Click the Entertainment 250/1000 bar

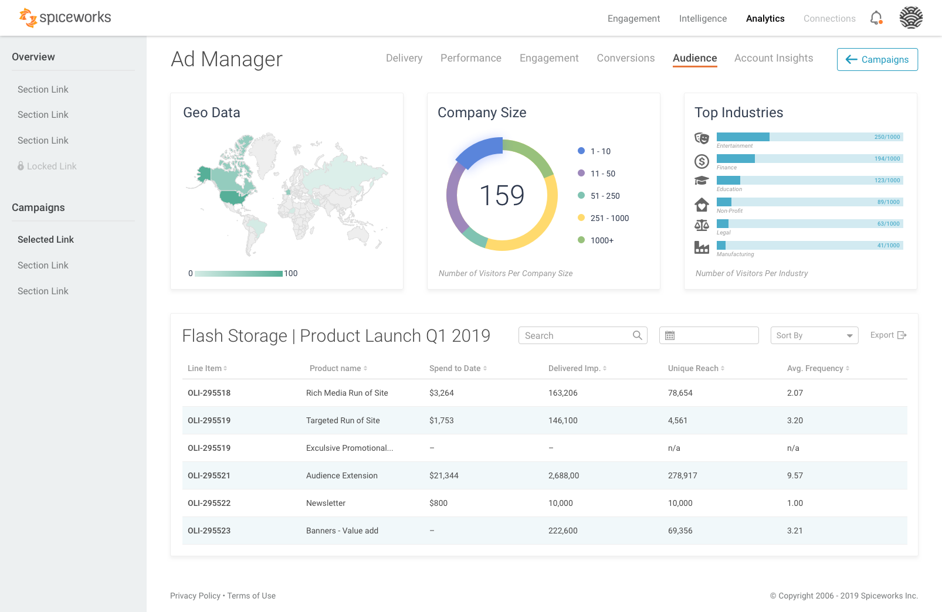coord(809,137)
